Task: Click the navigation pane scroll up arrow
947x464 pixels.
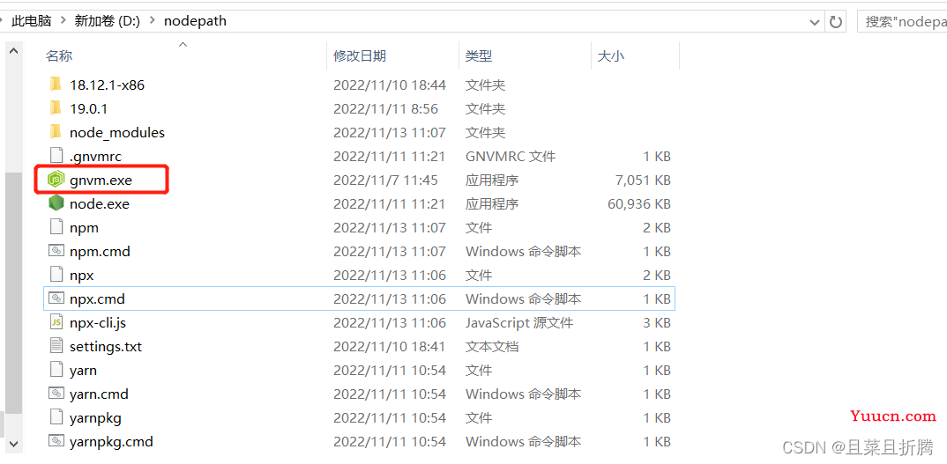Action: coord(13,52)
